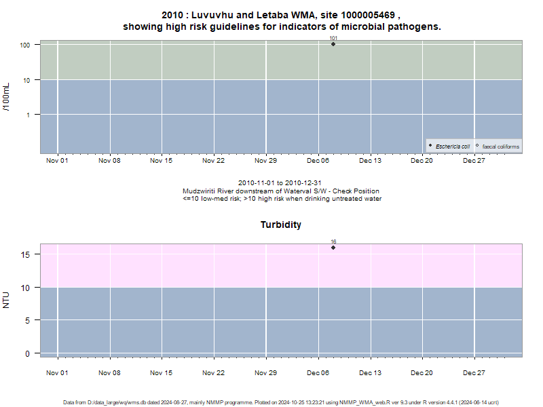Click the title line '2010 : Luvuvhu and Letaba WMA'

281,15
